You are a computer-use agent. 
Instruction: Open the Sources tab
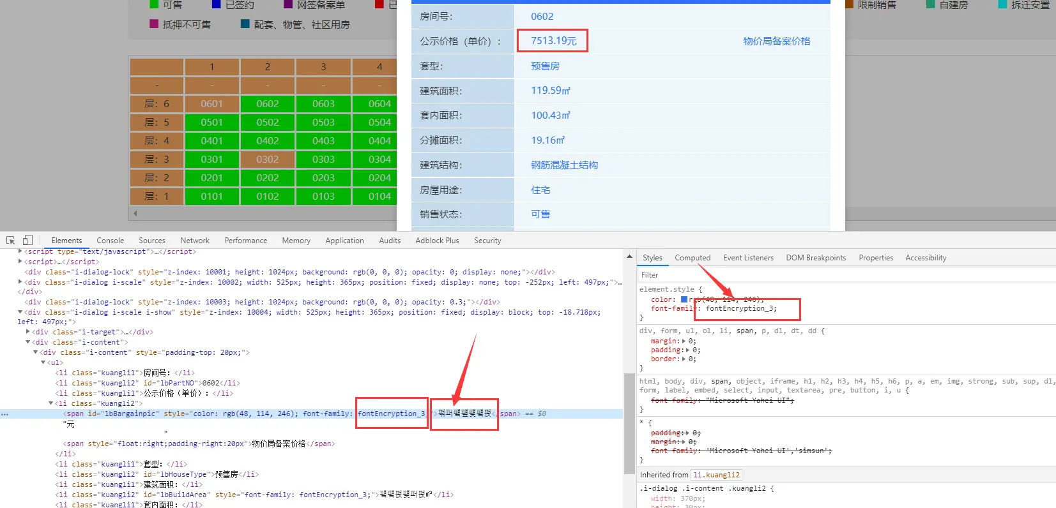(152, 241)
